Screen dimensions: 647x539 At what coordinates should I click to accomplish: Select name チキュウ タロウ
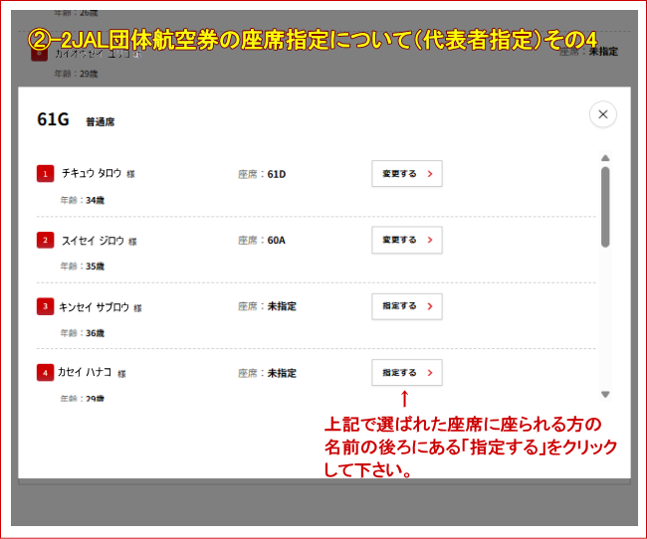(92, 173)
